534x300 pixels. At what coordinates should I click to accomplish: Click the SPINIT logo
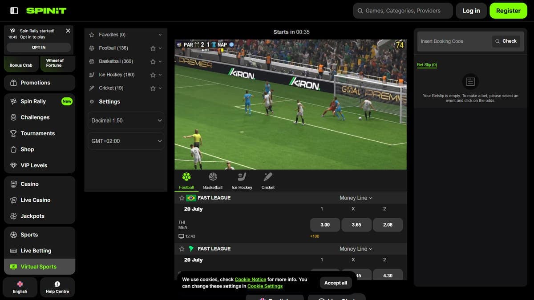tap(46, 11)
